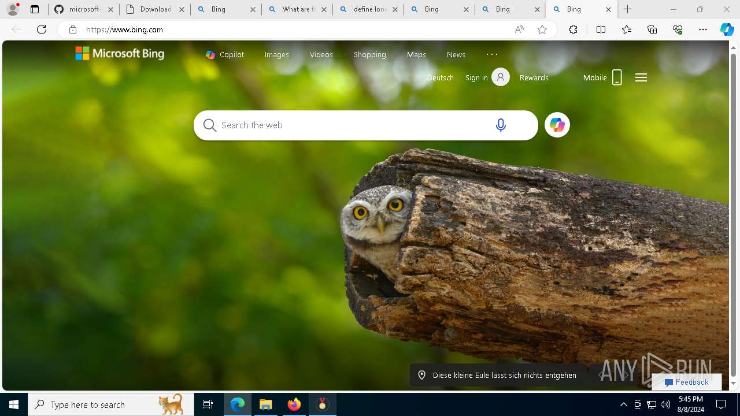This screenshot has height=416, width=740.
Task: Add this page to favorites star
Action: click(542, 29)
